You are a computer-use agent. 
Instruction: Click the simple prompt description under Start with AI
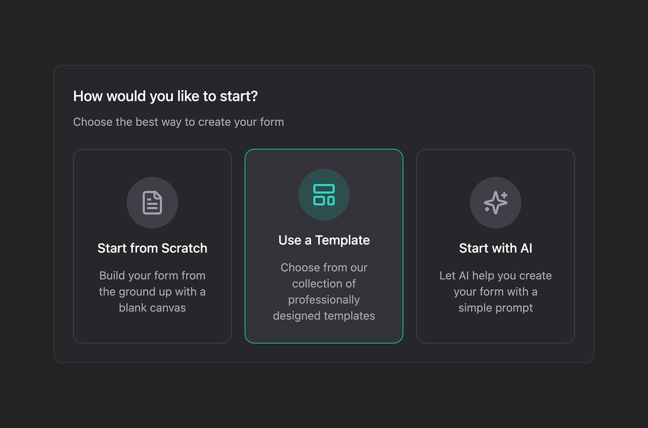[496, 291]
